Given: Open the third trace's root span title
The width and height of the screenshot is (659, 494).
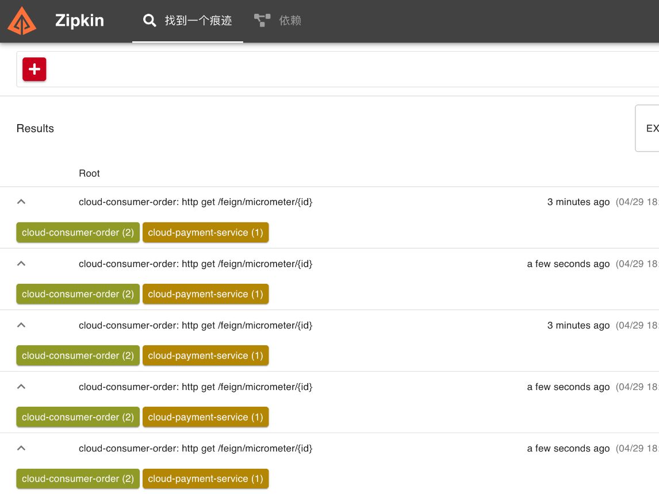Looking at the screenshot, I should coord(196,325).
